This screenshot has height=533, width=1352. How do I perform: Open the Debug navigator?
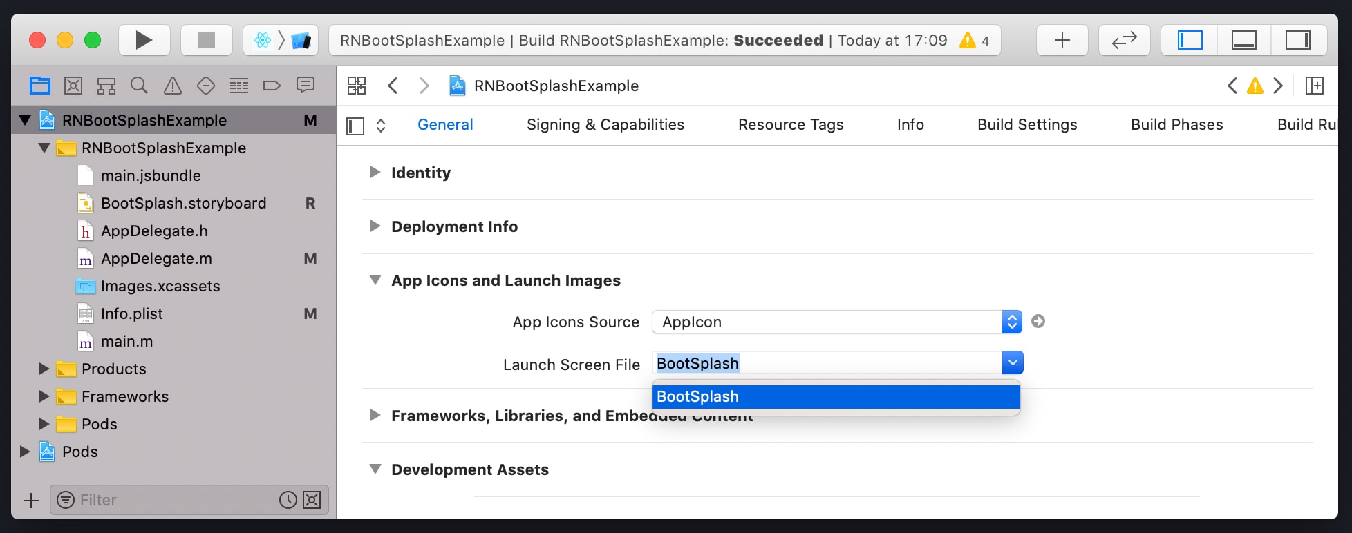pyautogui.click(x=239, y=86)
